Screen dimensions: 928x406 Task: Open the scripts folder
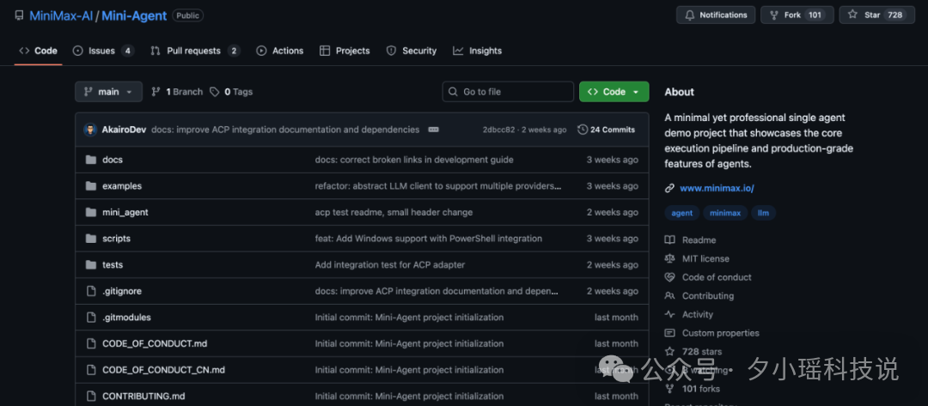pyautogui.click(x=116, y=239)
